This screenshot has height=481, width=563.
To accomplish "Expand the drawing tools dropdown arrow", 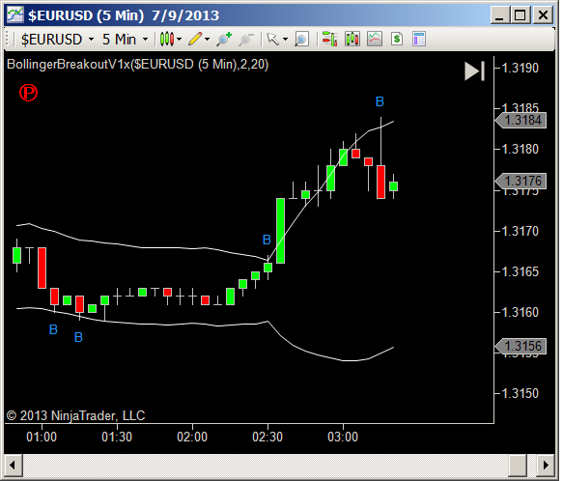I will [208, 39].
